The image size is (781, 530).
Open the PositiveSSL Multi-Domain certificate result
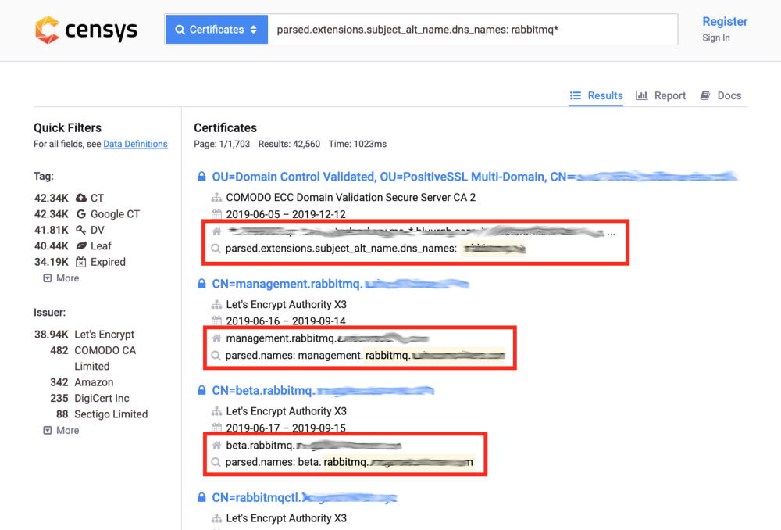tap(474, 177)
